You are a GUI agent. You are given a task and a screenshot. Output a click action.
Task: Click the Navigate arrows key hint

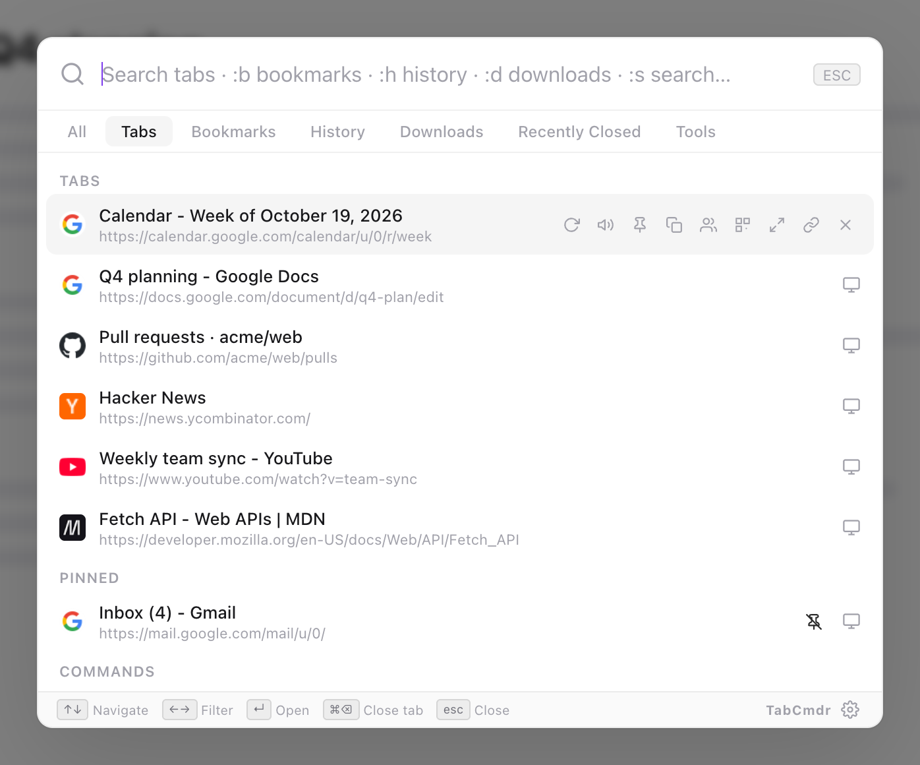[x=103, y=710]
